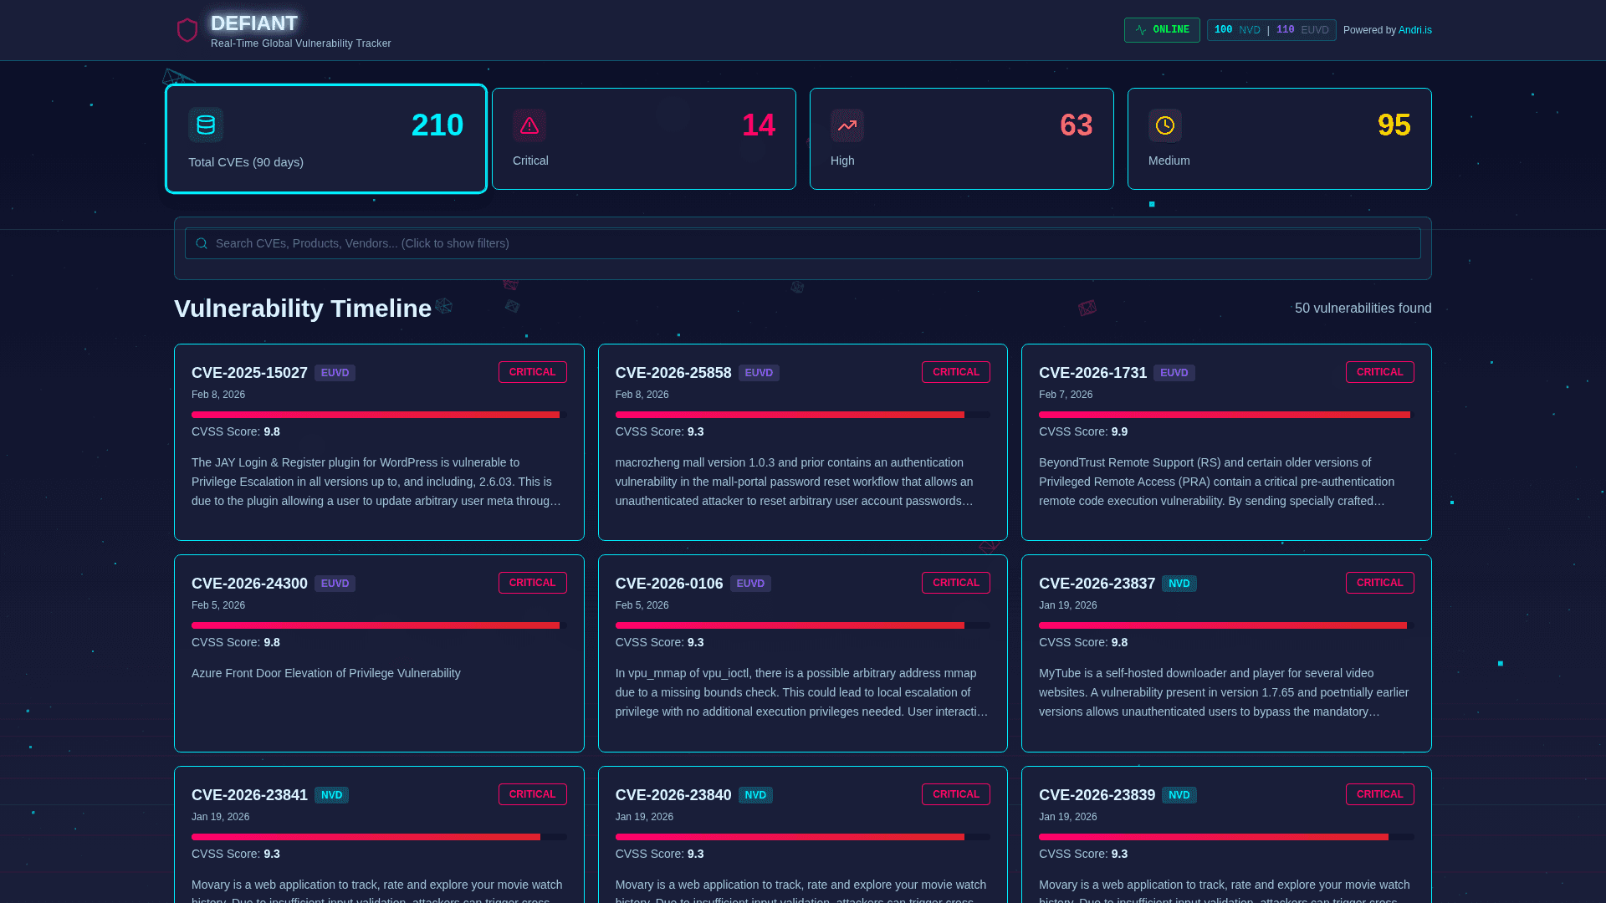Open the CVE-2025-15027 card title
This screenshot has height=903, width=1606.
click(249, 373)
